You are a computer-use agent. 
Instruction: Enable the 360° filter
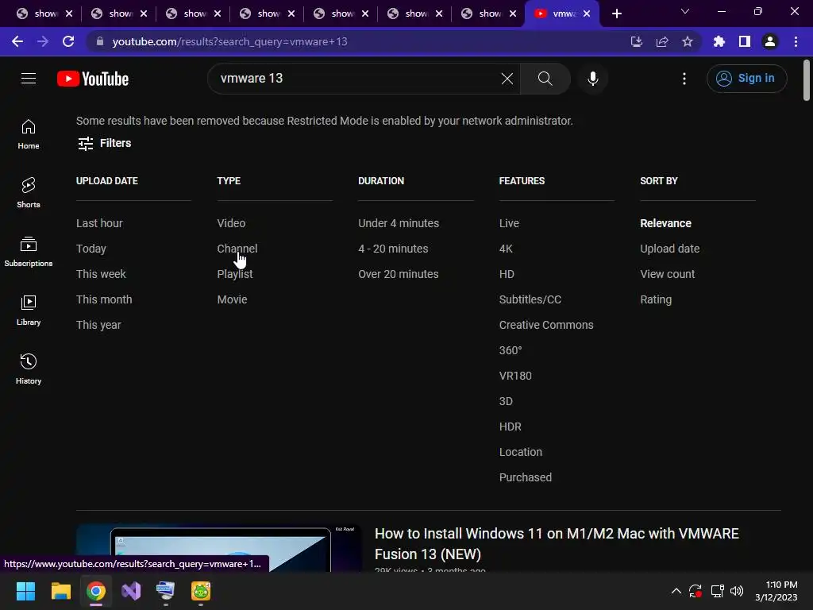(x=511, y=350)
